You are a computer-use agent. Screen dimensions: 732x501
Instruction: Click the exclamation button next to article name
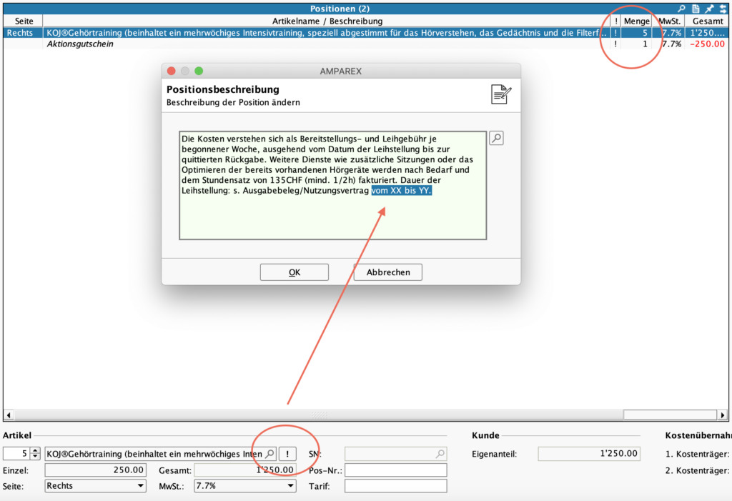click(287, 454)
